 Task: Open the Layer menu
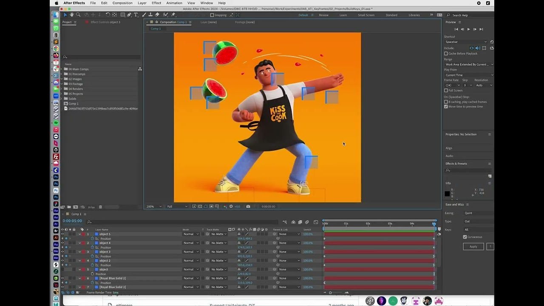pos(142,3)
